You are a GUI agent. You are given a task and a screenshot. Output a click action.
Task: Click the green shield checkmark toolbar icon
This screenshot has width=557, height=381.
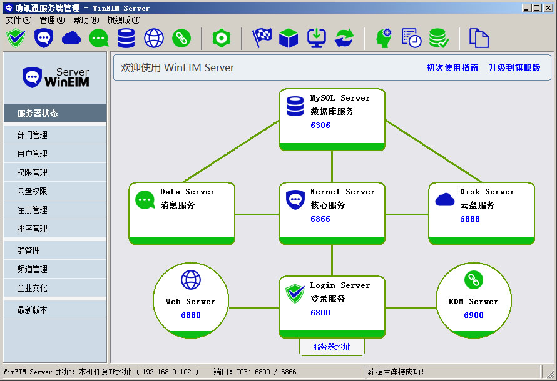click(16, 38)
